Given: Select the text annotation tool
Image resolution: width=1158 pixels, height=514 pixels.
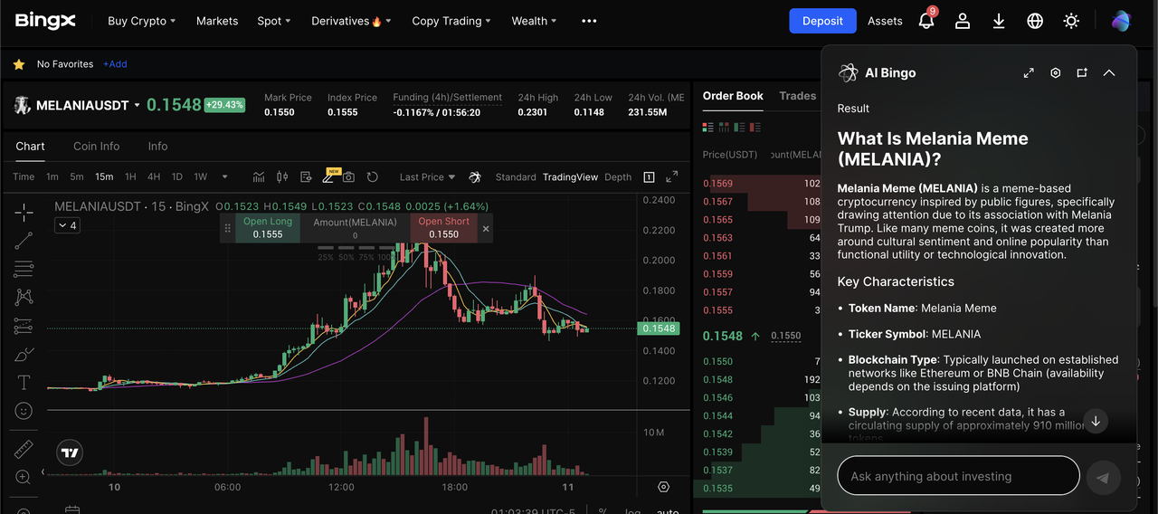Looking at the screenshot, I should [24, 382].
